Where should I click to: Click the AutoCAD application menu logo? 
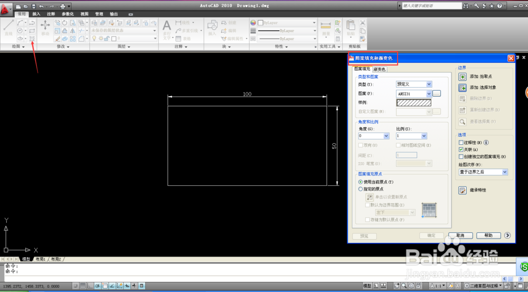coord(5,9)
